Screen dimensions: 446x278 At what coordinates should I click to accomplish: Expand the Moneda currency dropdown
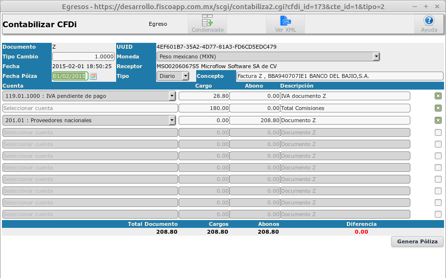point(376,56)
